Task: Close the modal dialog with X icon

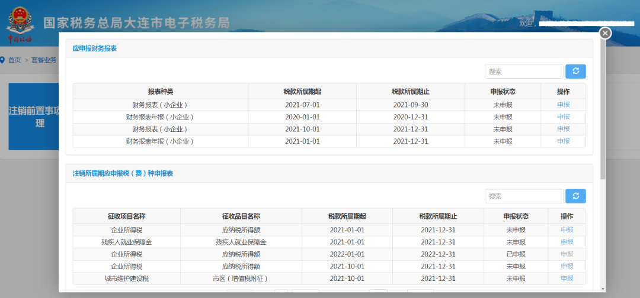Action: point(605,33)
